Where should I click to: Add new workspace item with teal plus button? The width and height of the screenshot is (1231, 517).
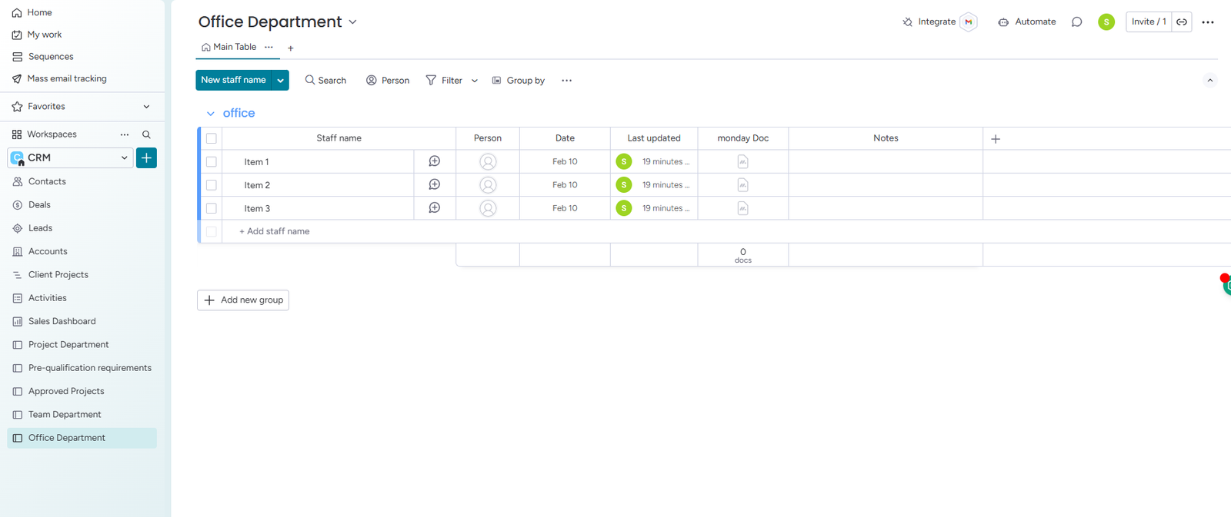coord(146,158)
